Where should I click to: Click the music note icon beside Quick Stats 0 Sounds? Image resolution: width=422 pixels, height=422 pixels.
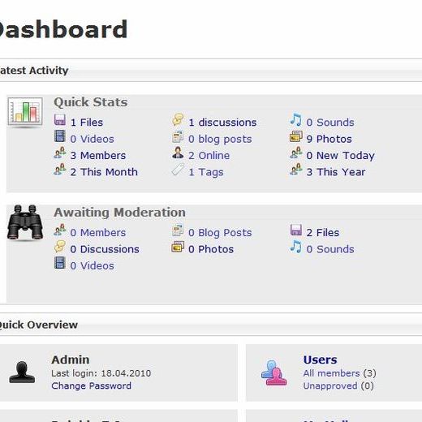pos(295,120)
